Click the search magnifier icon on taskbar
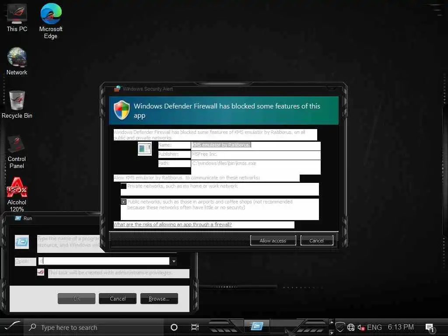 32,327
